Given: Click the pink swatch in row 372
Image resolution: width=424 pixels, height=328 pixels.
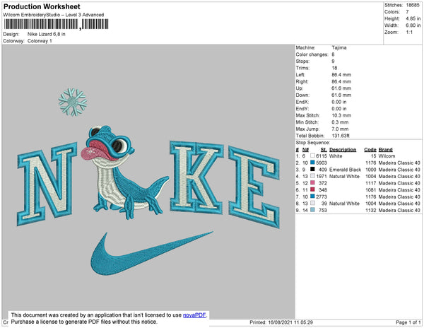Looking at the screenshot, I should point(312,183).
